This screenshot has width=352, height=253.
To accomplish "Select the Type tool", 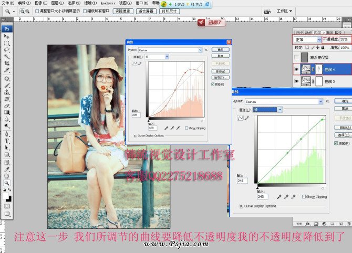I will 7,141.
